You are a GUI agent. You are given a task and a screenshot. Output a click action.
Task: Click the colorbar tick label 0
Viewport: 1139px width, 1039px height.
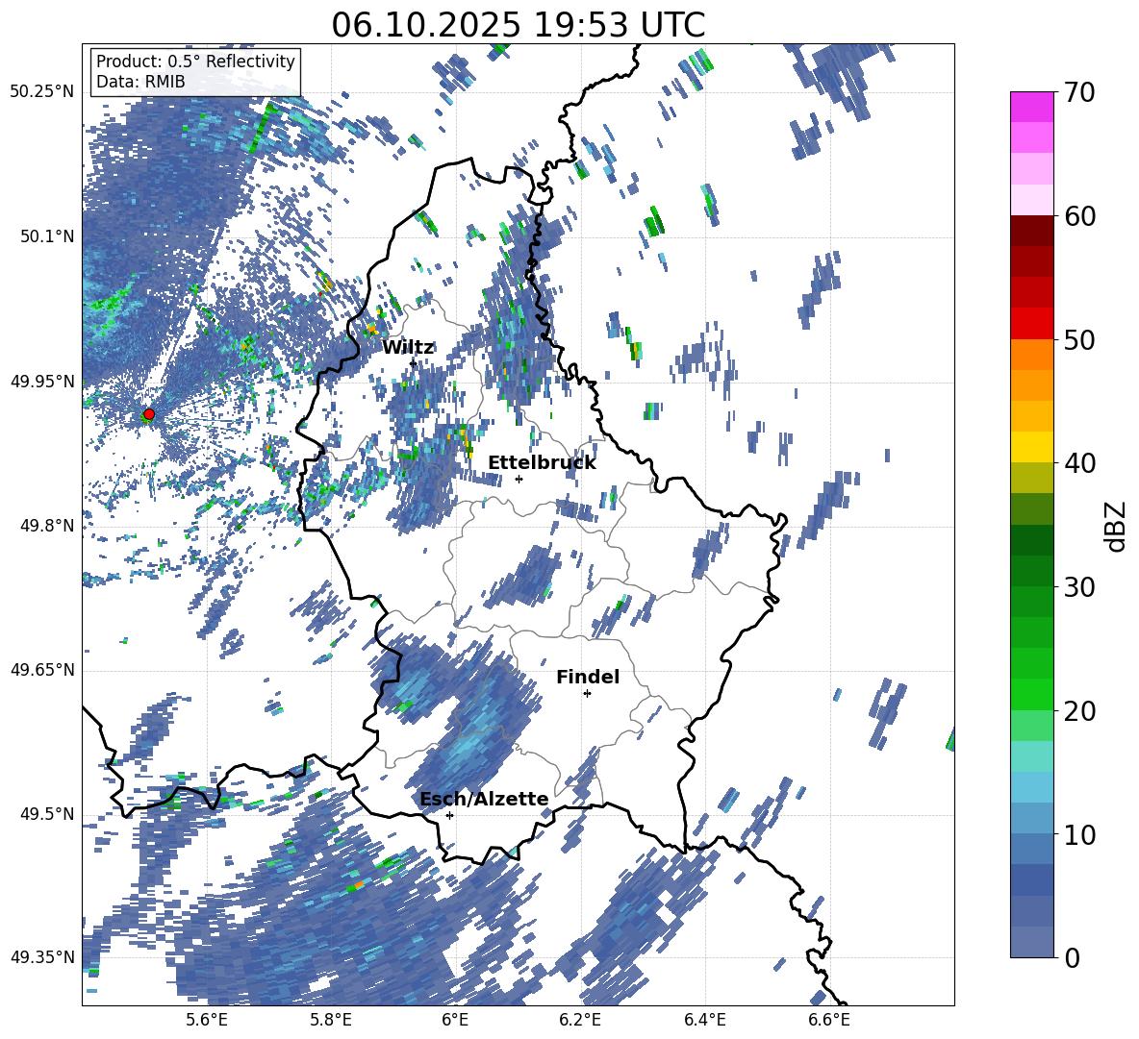(1072, 957)
